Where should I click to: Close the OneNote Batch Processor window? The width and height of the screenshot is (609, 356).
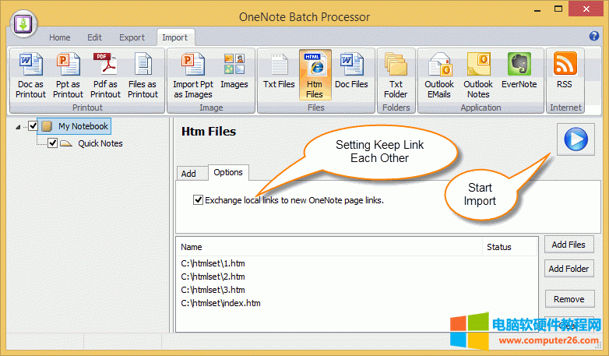(x=586, y=9)
